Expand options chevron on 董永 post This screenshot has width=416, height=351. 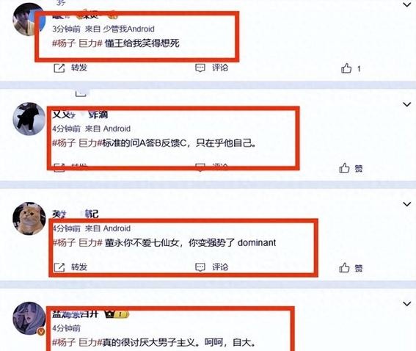pyautogui.click(x=406, y=204)
